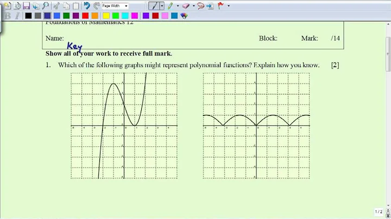Click the vertical scrollbar thumb
Image resolution: width=391 pixels, height=219 pixels.
[x=388, y=54]
